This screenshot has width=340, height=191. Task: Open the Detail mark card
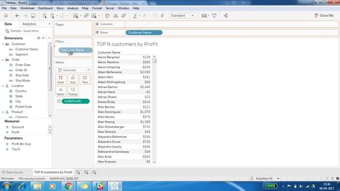(61, 91)
